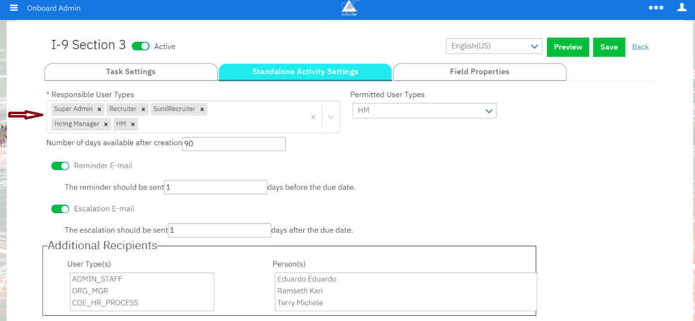This screenshot has height=321, width=695.
Task: Switch to the Task Settings tab
Action: click(x=131, y=72)
